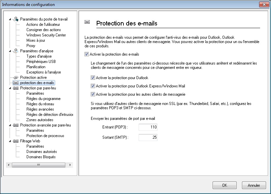Toggle protection for Outlook Express/Windows Mail
This screenshot has height=194, width=271.
tap(93, 86)
